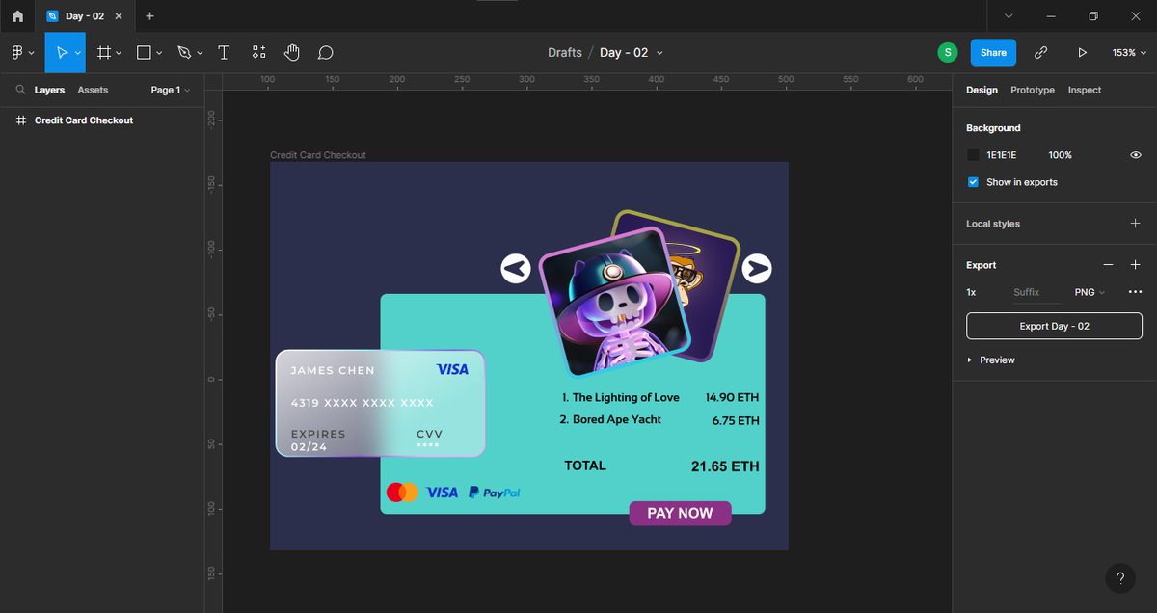The width and height of the screenshot is (1157, 613).
Task: Copy link with the chain icon
Action: pos(1041,52)
